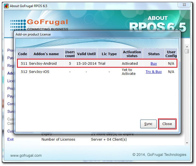Open the Buy link for ServJoy-Android
Screen dimensions: 196x166
tap(154, 63)
